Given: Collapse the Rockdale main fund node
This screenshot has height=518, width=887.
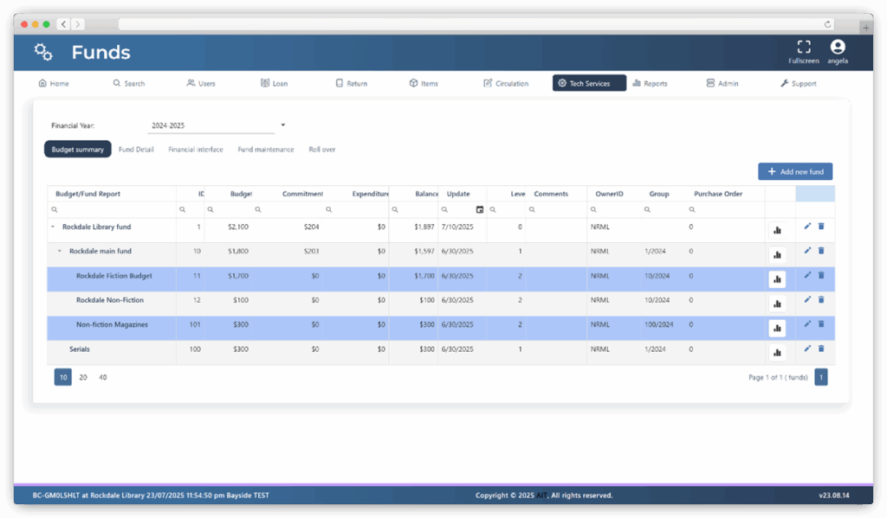Looking at the screenshot, I should [x=60, y=252].
